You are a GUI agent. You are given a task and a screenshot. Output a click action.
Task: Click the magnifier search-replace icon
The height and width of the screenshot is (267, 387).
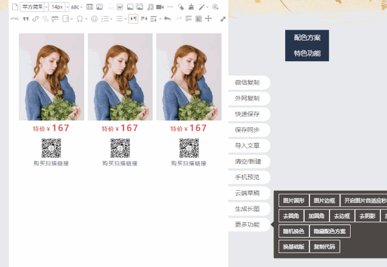(x=215, y=7)
